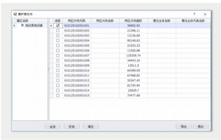
Task: Click area value 36902.92
Action: coord(134,26)
